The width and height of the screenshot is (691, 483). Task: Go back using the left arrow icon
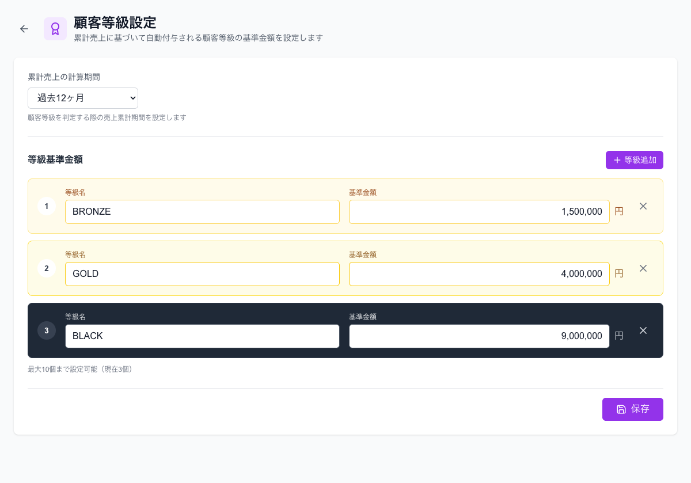(x=24, y=29)
